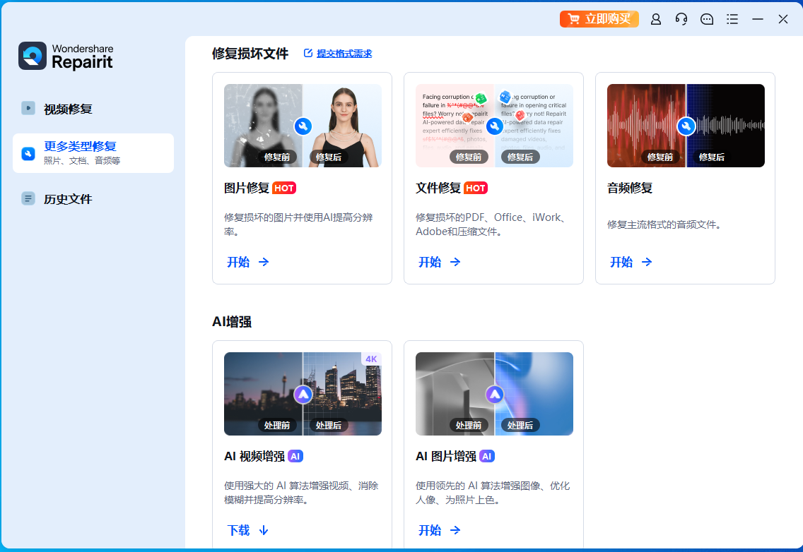The height and width of the screenshot is (552, 803).
Task: Click the AI enhance icon on AI 视频增强 preview
Action: coord(303,394)
